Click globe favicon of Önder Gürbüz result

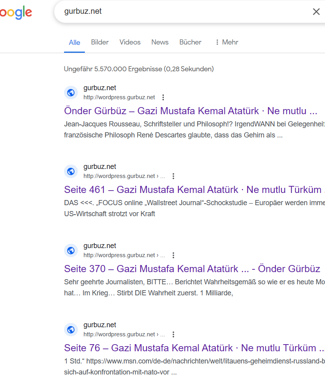point(71,93)
